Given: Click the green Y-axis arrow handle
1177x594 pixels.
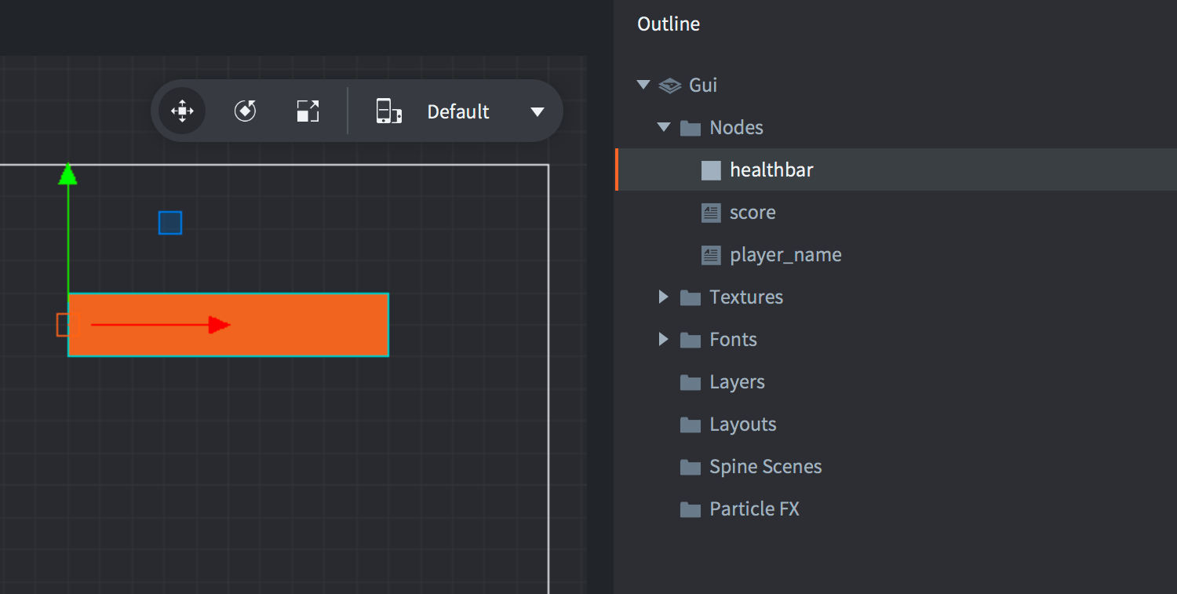Looking at the screenshot, I should pyautogui.click(x=68, y=174).
